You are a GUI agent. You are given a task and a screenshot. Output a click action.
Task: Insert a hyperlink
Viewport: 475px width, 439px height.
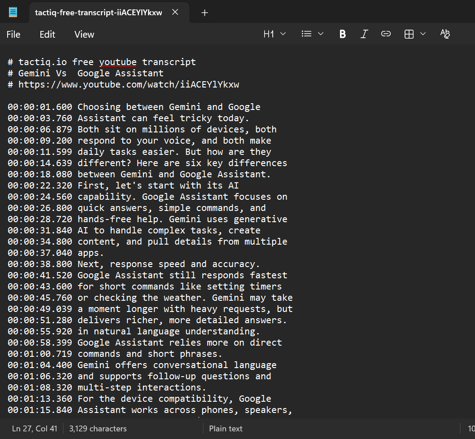(386, 34)
